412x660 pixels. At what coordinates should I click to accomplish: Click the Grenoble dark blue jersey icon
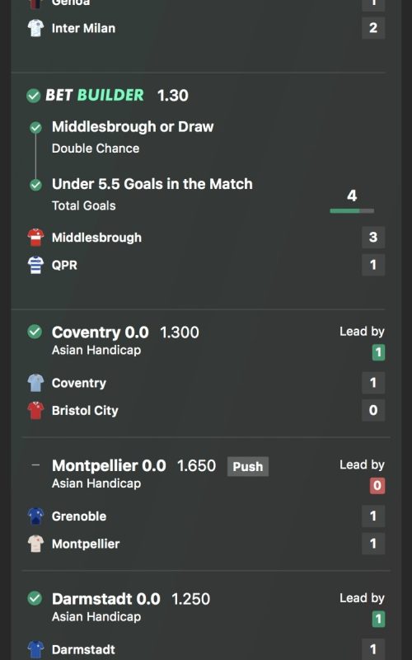point(35,516)
